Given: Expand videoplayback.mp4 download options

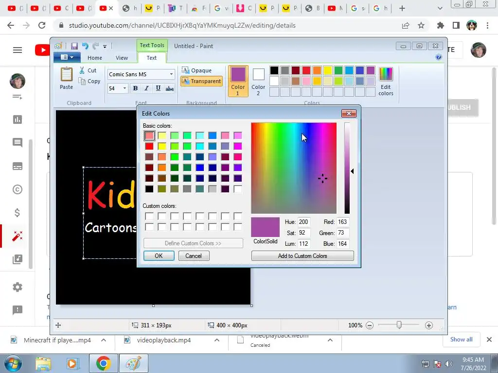Looking at the screenshot, I should point(217,340).
